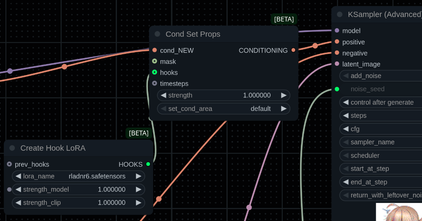Decrease the steps value in KSampler
The width and height of the screenshot is (422, 221).
[346, 116]
